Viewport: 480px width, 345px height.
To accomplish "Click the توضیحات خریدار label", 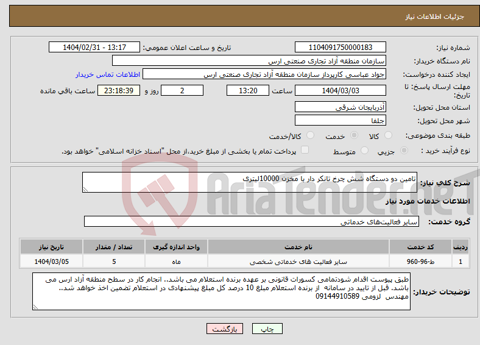I will (x=442, y=292).
